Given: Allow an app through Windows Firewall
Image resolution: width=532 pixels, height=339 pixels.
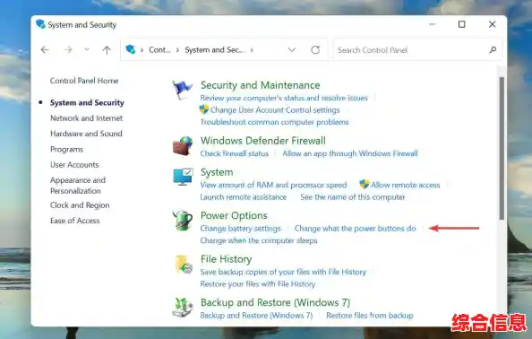Looking at the screenshot, I should [350, 153].
